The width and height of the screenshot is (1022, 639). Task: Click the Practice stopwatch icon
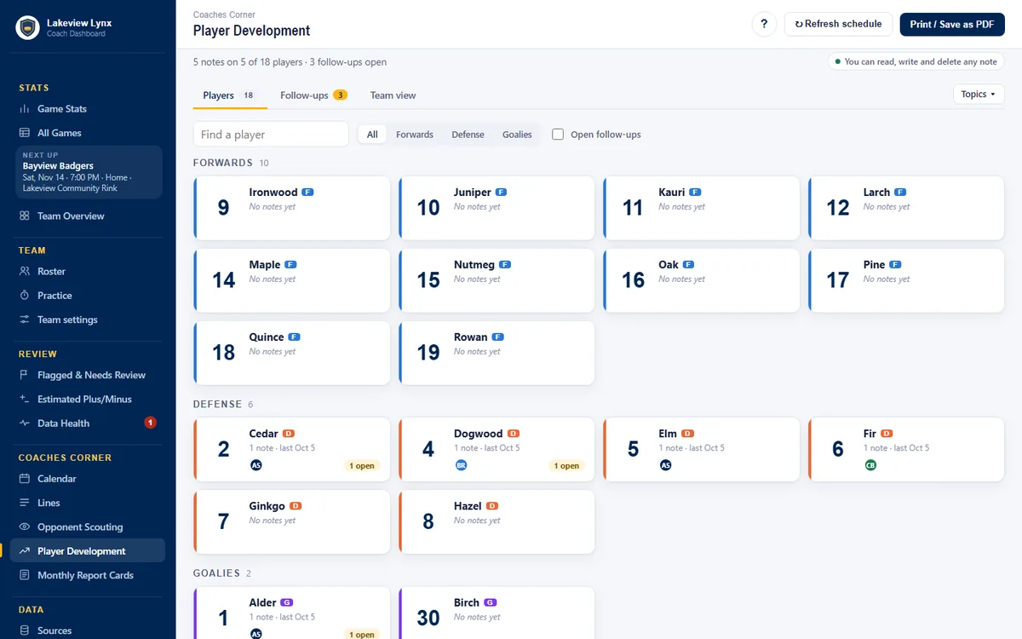click(25, 296)
